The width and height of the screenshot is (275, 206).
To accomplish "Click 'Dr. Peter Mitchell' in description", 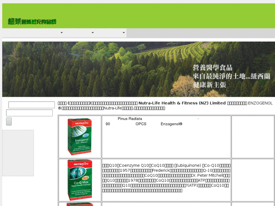I will click(207, 175).
